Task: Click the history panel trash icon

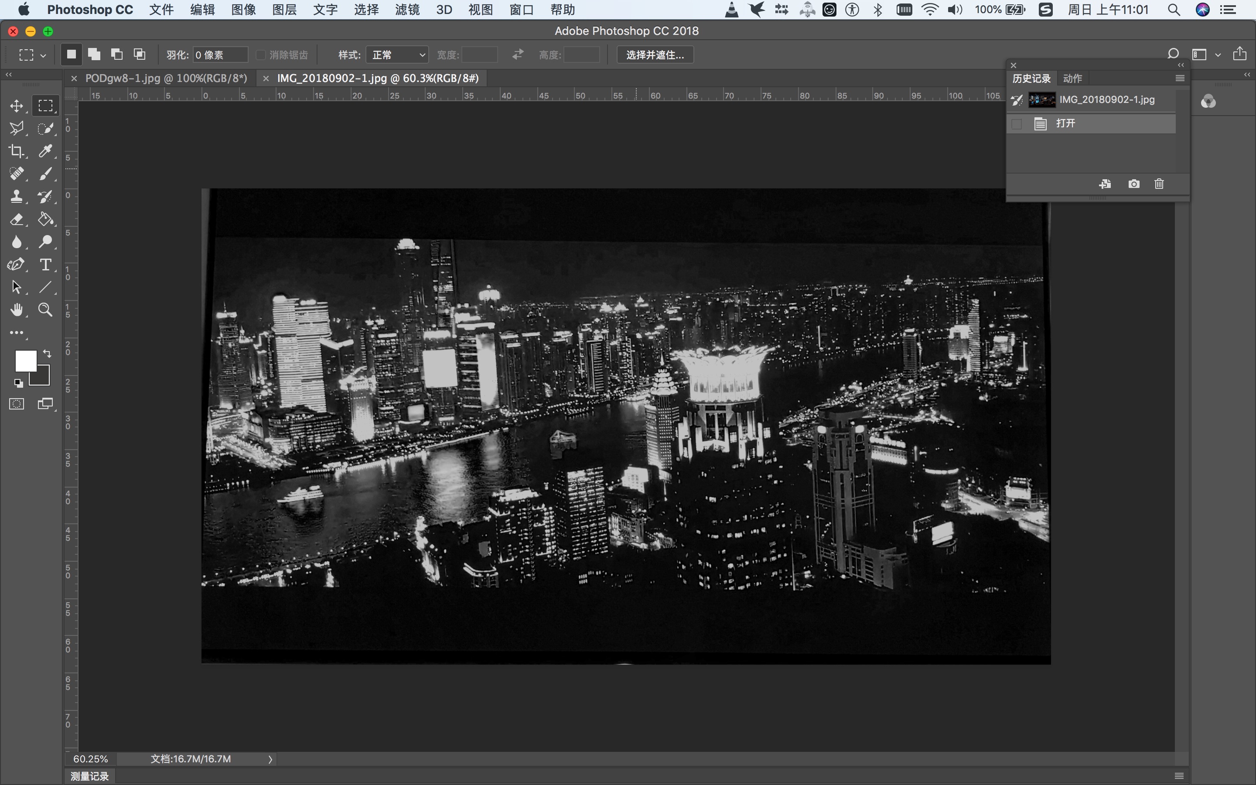Action: (1159, 184)
